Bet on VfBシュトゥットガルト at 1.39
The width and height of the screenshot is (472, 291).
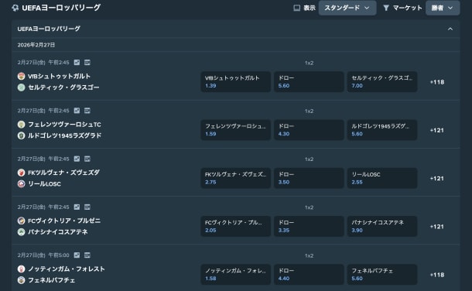(236, 81)
